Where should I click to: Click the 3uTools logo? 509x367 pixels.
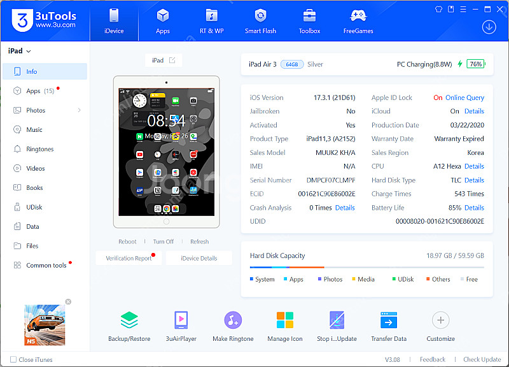click(44, 20)
